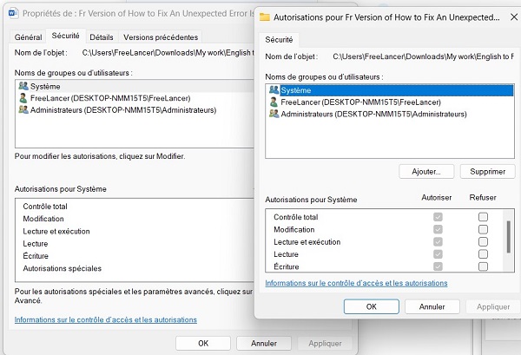The image size is (521, 355).
Task: Click Administrateurs group icon in Autorisations dialog list
Action: tap(274, 114)
